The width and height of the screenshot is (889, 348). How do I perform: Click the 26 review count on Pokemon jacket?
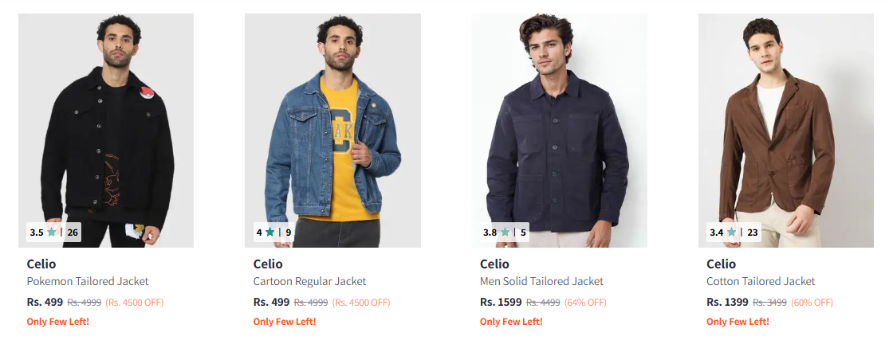pyautogui.click(x=73, y=233)
